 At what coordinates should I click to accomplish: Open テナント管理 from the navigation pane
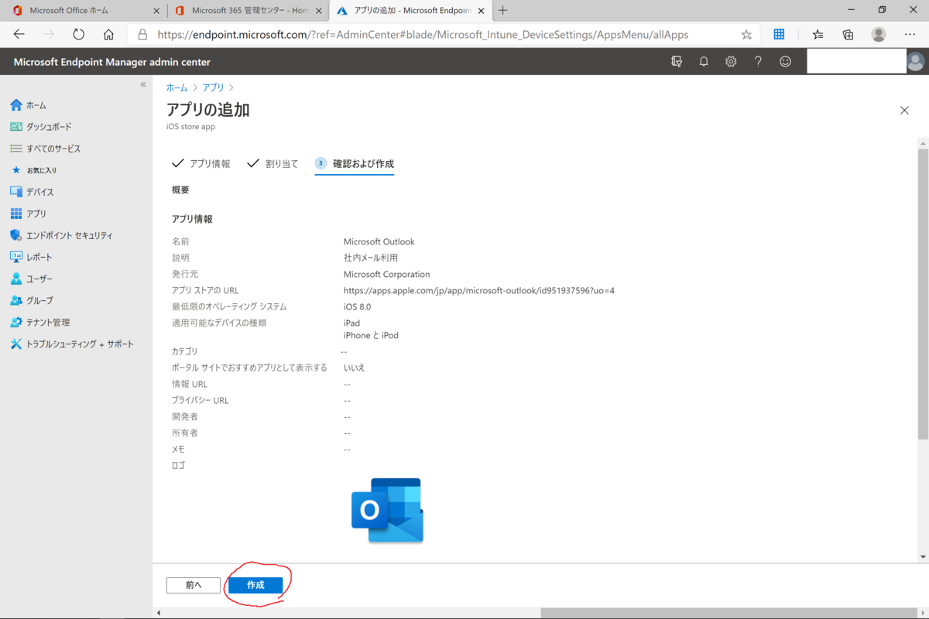[45, 322]
